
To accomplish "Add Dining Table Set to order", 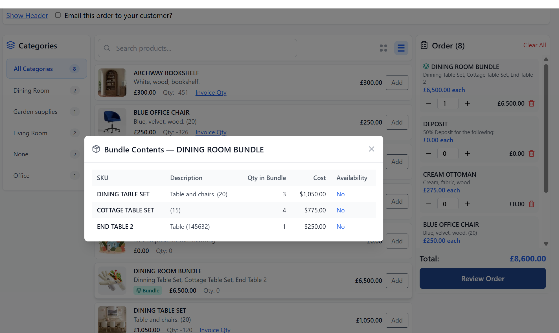I will pos(397,320).
